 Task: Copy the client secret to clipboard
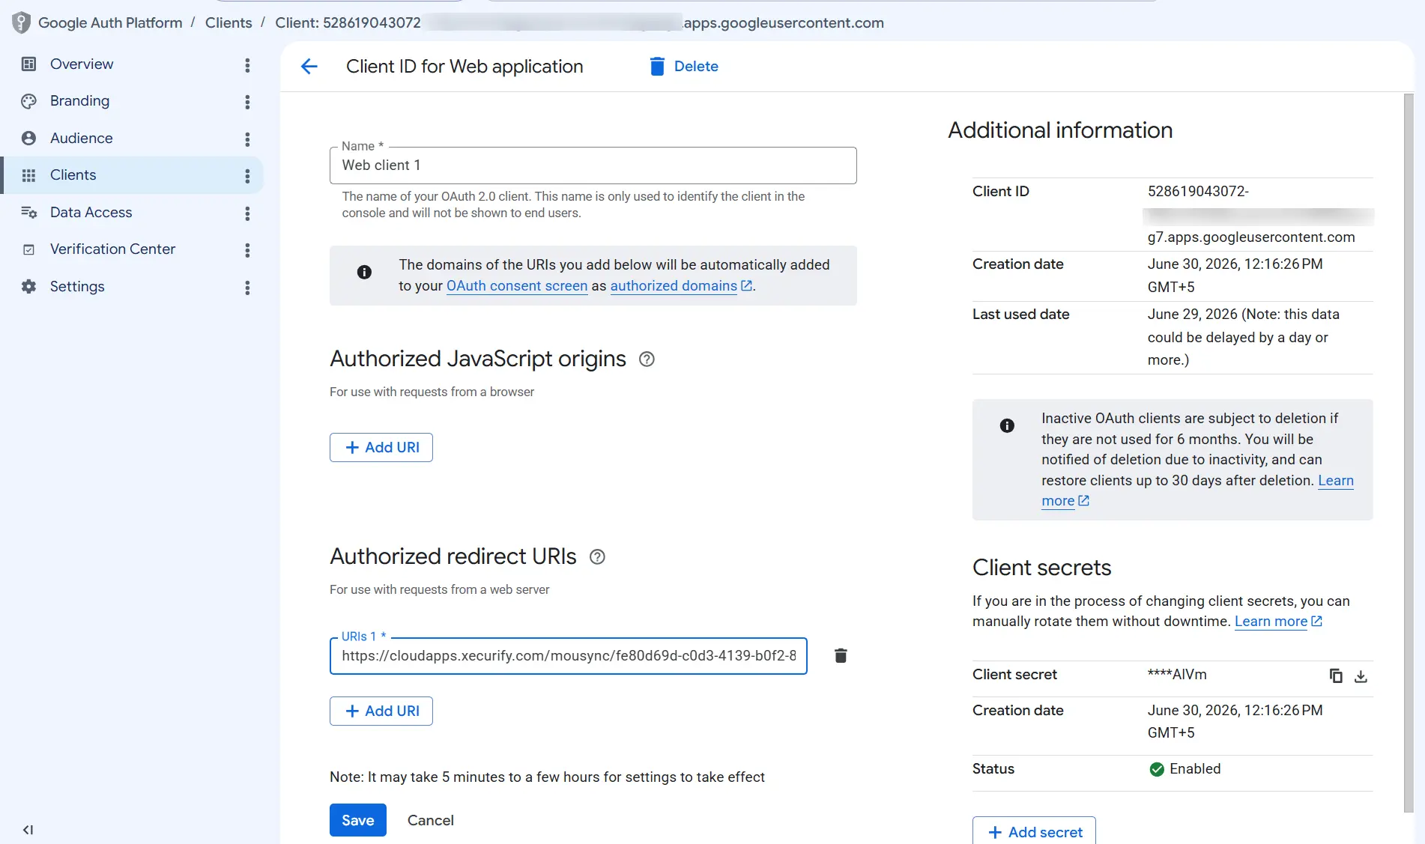click(x=1336, y=675)
